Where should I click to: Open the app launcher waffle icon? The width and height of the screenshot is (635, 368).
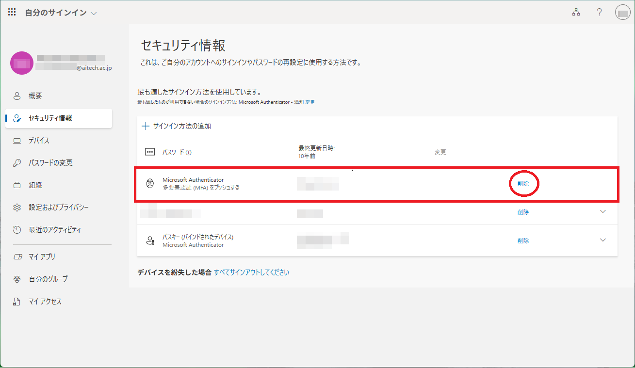[12, 12]
